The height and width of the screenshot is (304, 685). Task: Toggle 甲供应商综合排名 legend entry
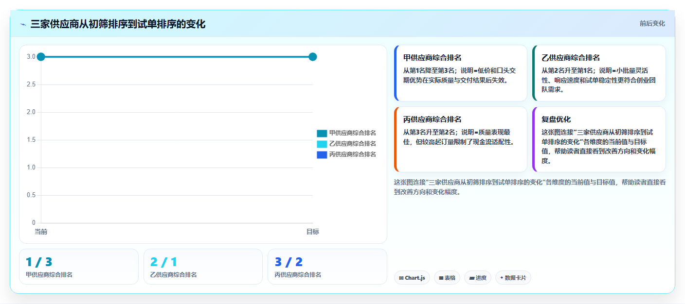point(346,133)
